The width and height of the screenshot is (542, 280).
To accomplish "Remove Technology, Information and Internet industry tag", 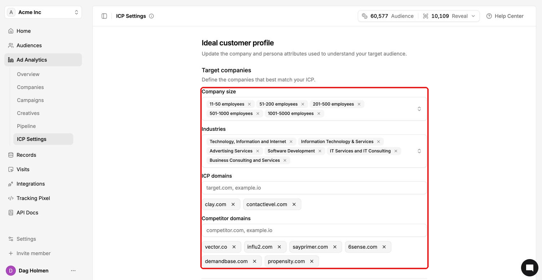I will click(x=291, y=142).
